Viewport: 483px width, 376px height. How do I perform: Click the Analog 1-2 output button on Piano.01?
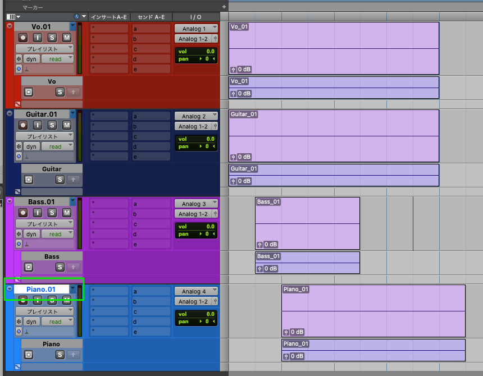[x=194, y=301]
